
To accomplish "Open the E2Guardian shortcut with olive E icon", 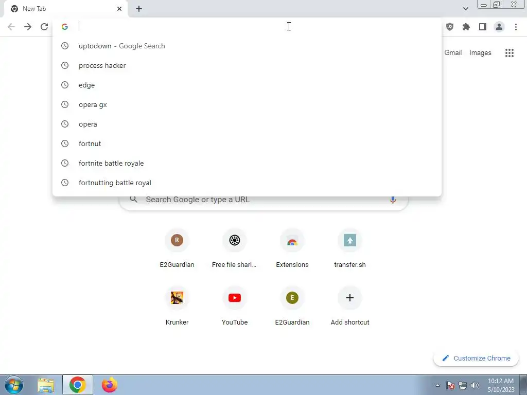I will point(292,307).
